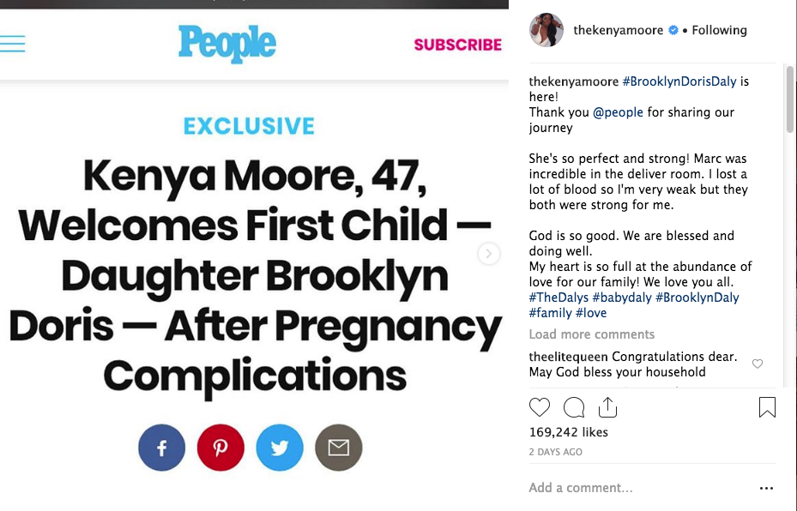This screenshot has width=797, height=511.
Task: Click Pinterest share button
Action: coord(220,448)
